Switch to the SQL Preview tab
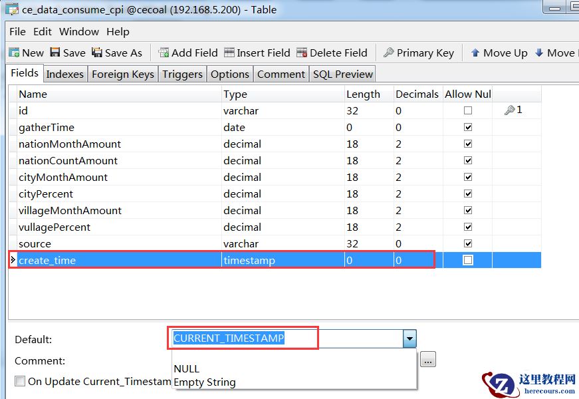The image size is (579, 399). pos(343,74)
